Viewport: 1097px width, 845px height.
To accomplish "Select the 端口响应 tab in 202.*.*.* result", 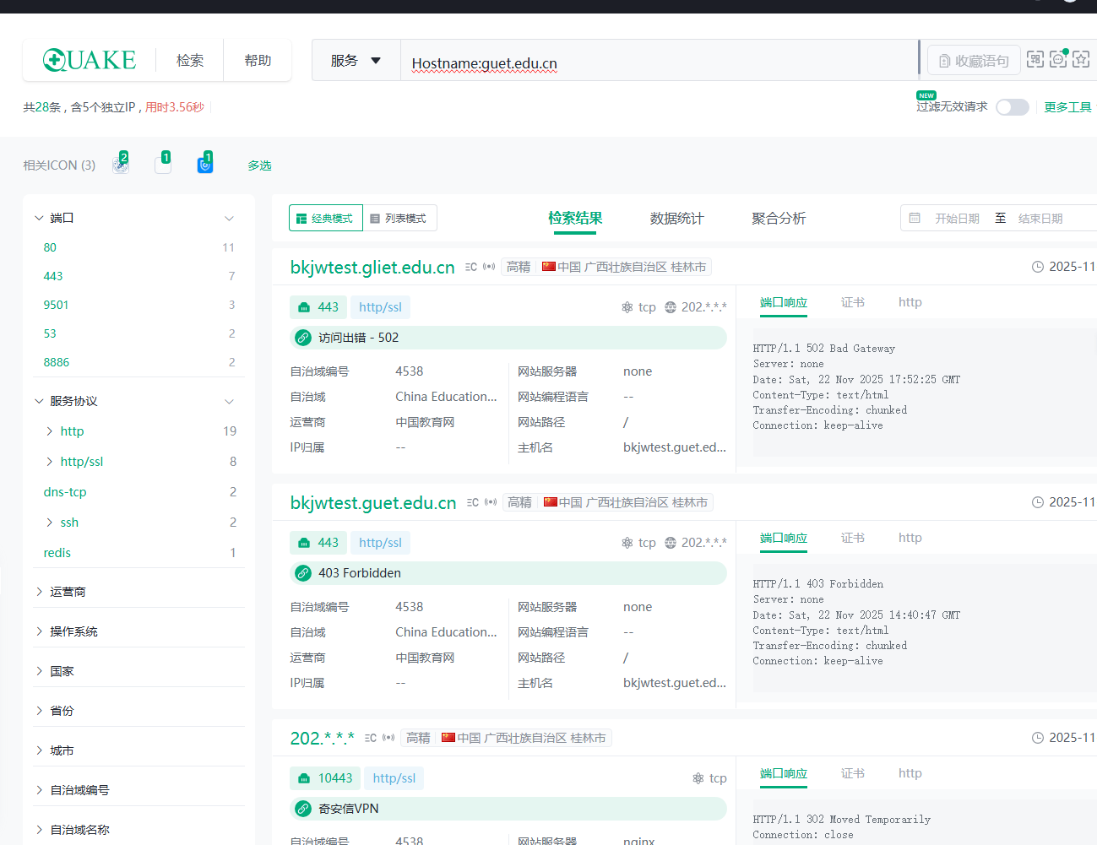I will coord(784,773).
